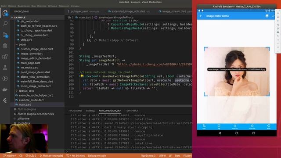Switch to the extended_image_utils.dart editor tab

pyautogui.click(x=129, y=11)
